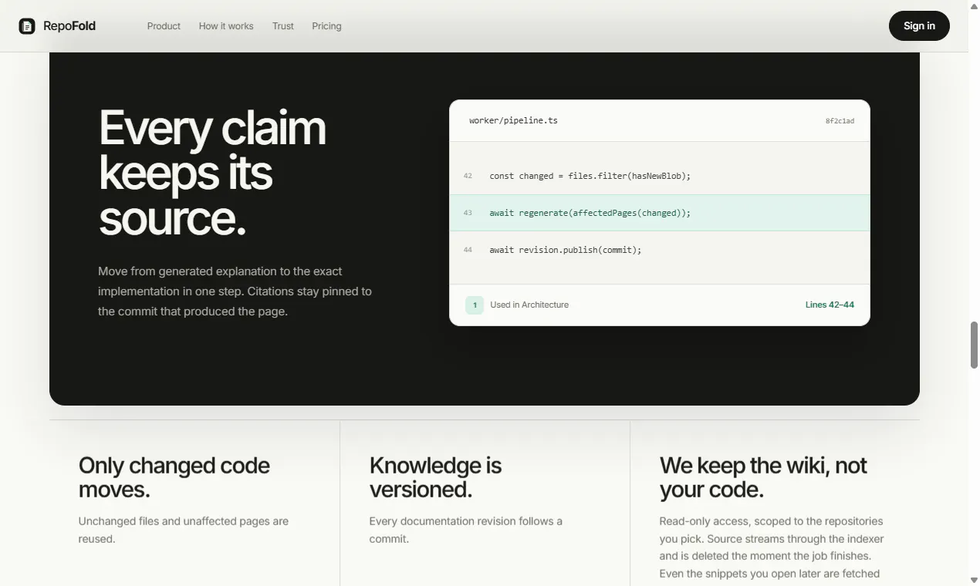Open the Trust nav link

(x=283, y=26)
